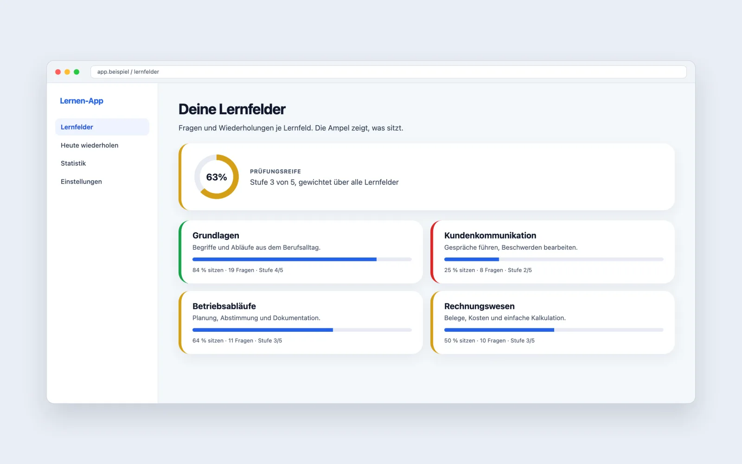Click the Kundenkommunikation progress bar
The image size is (742, 464).
point(554,259)
